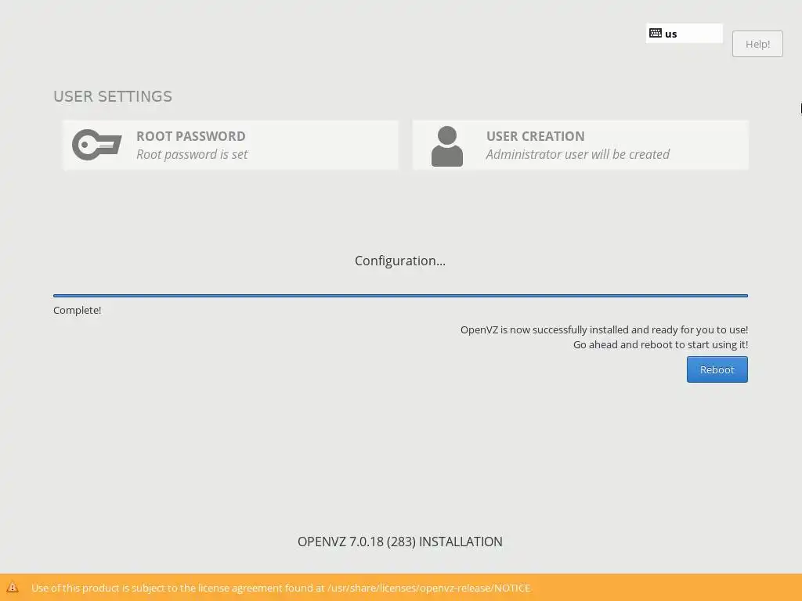Screen dimensions: 802x601
Task: Open the USER CREATION setting
Action: 580,145
